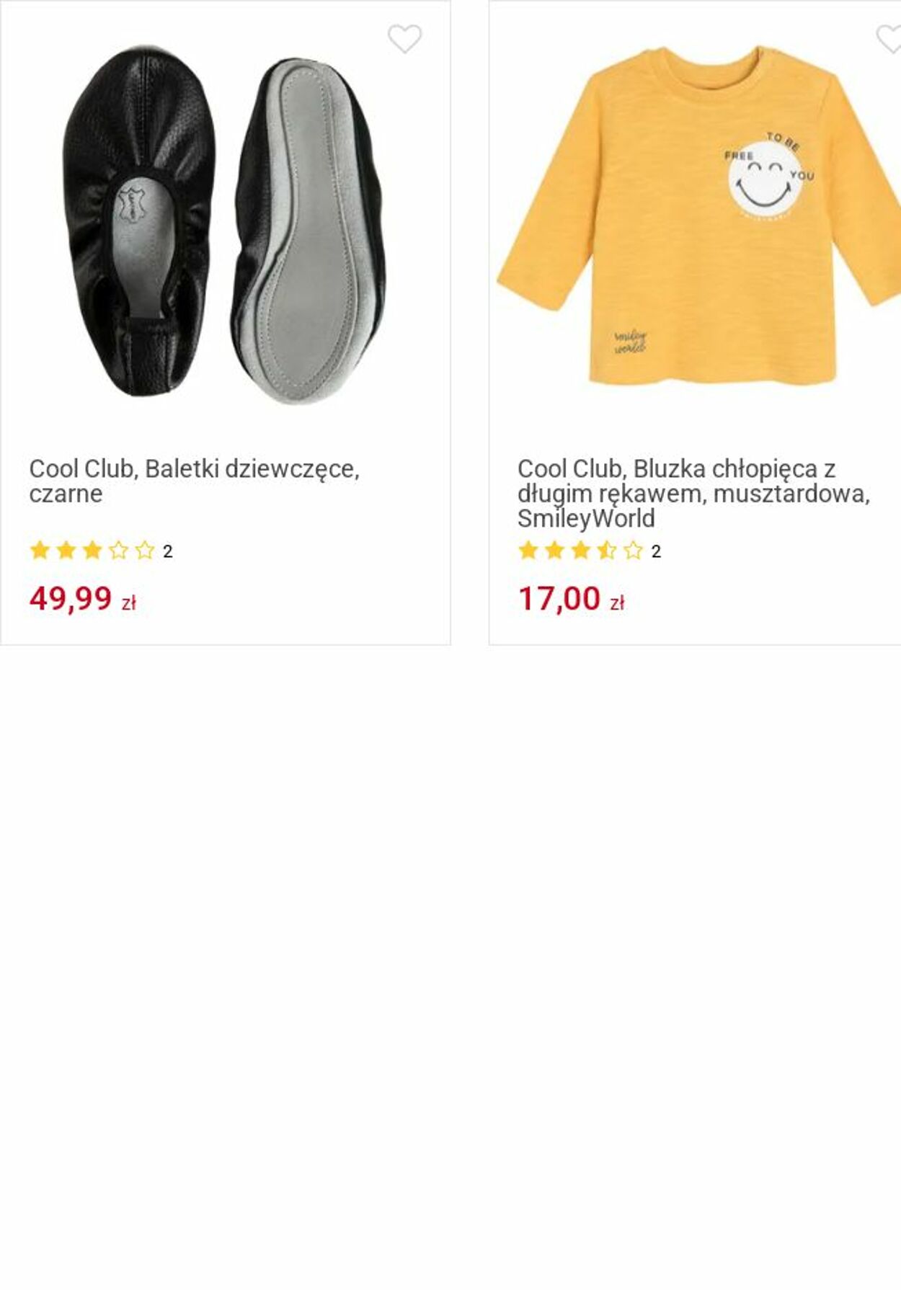
Task: Add mustard blouse to wishlist heart
Action: coord(889,39)
